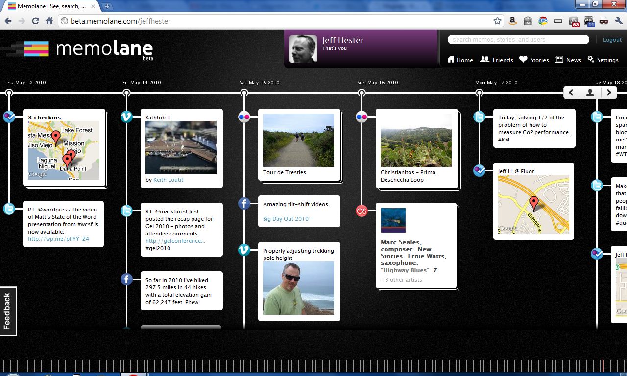Click the Amazon extension icon in browser toolbar
This screenshot has height=376, width=627.
click(x=512, y=21)
